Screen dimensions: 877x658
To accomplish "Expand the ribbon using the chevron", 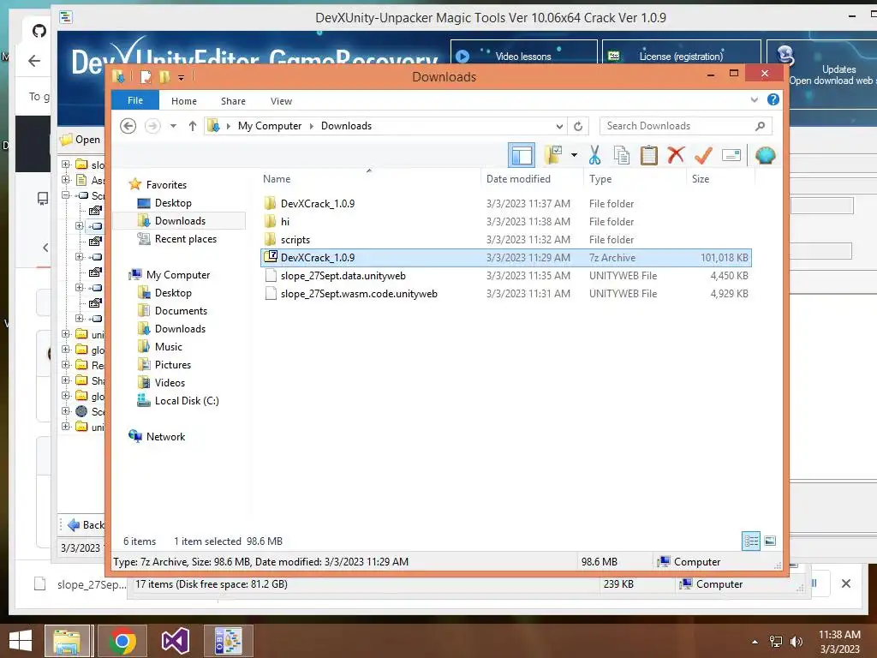I will [x=754, y=99].
